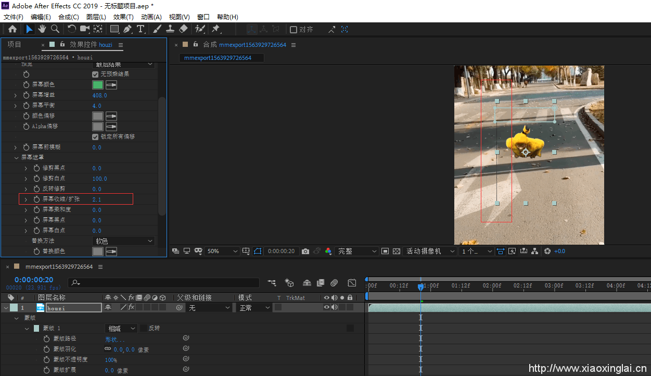The height and width of the screenshot is (376, 651).
Task: Select the Pen tool
Action: (x=127, y=29)
